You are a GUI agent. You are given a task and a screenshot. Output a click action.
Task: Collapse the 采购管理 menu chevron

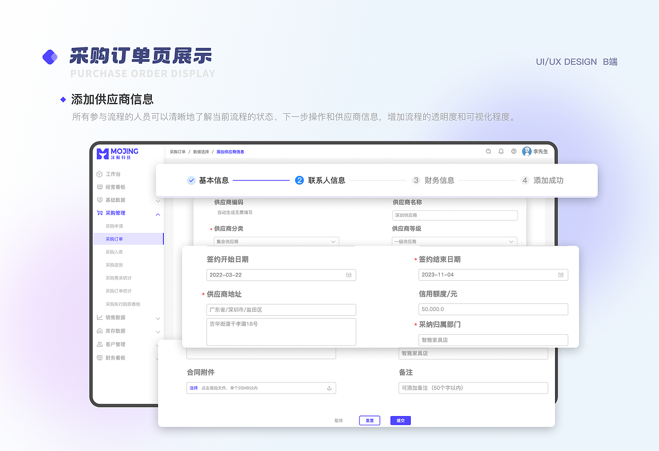(x=158, y=214)
